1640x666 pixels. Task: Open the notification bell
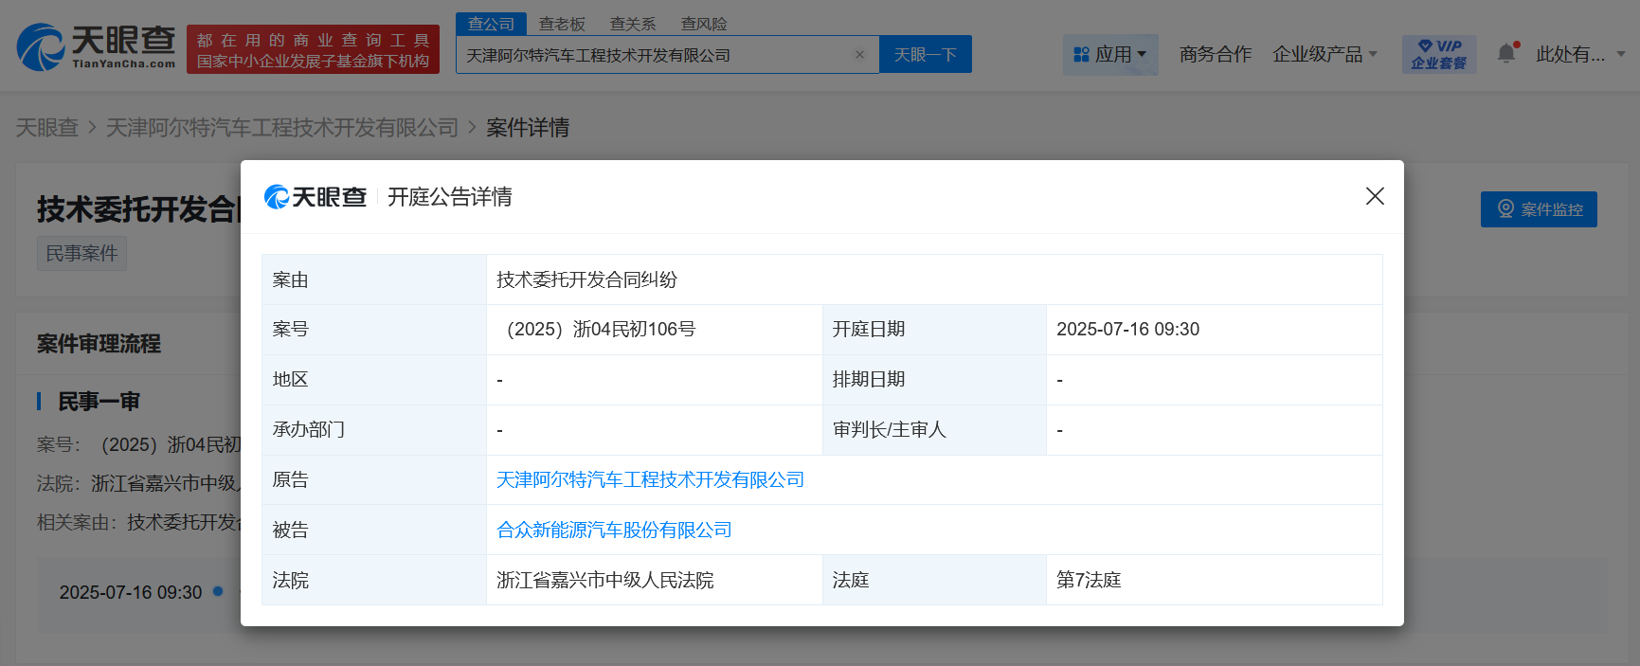click(1507, 53)
